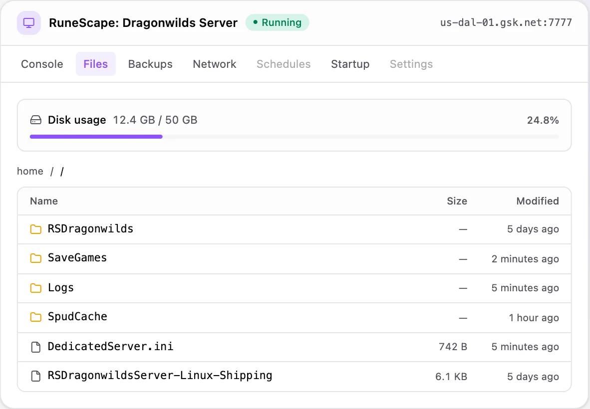
Task: Go to the Network tab
Action: (215, 64)
